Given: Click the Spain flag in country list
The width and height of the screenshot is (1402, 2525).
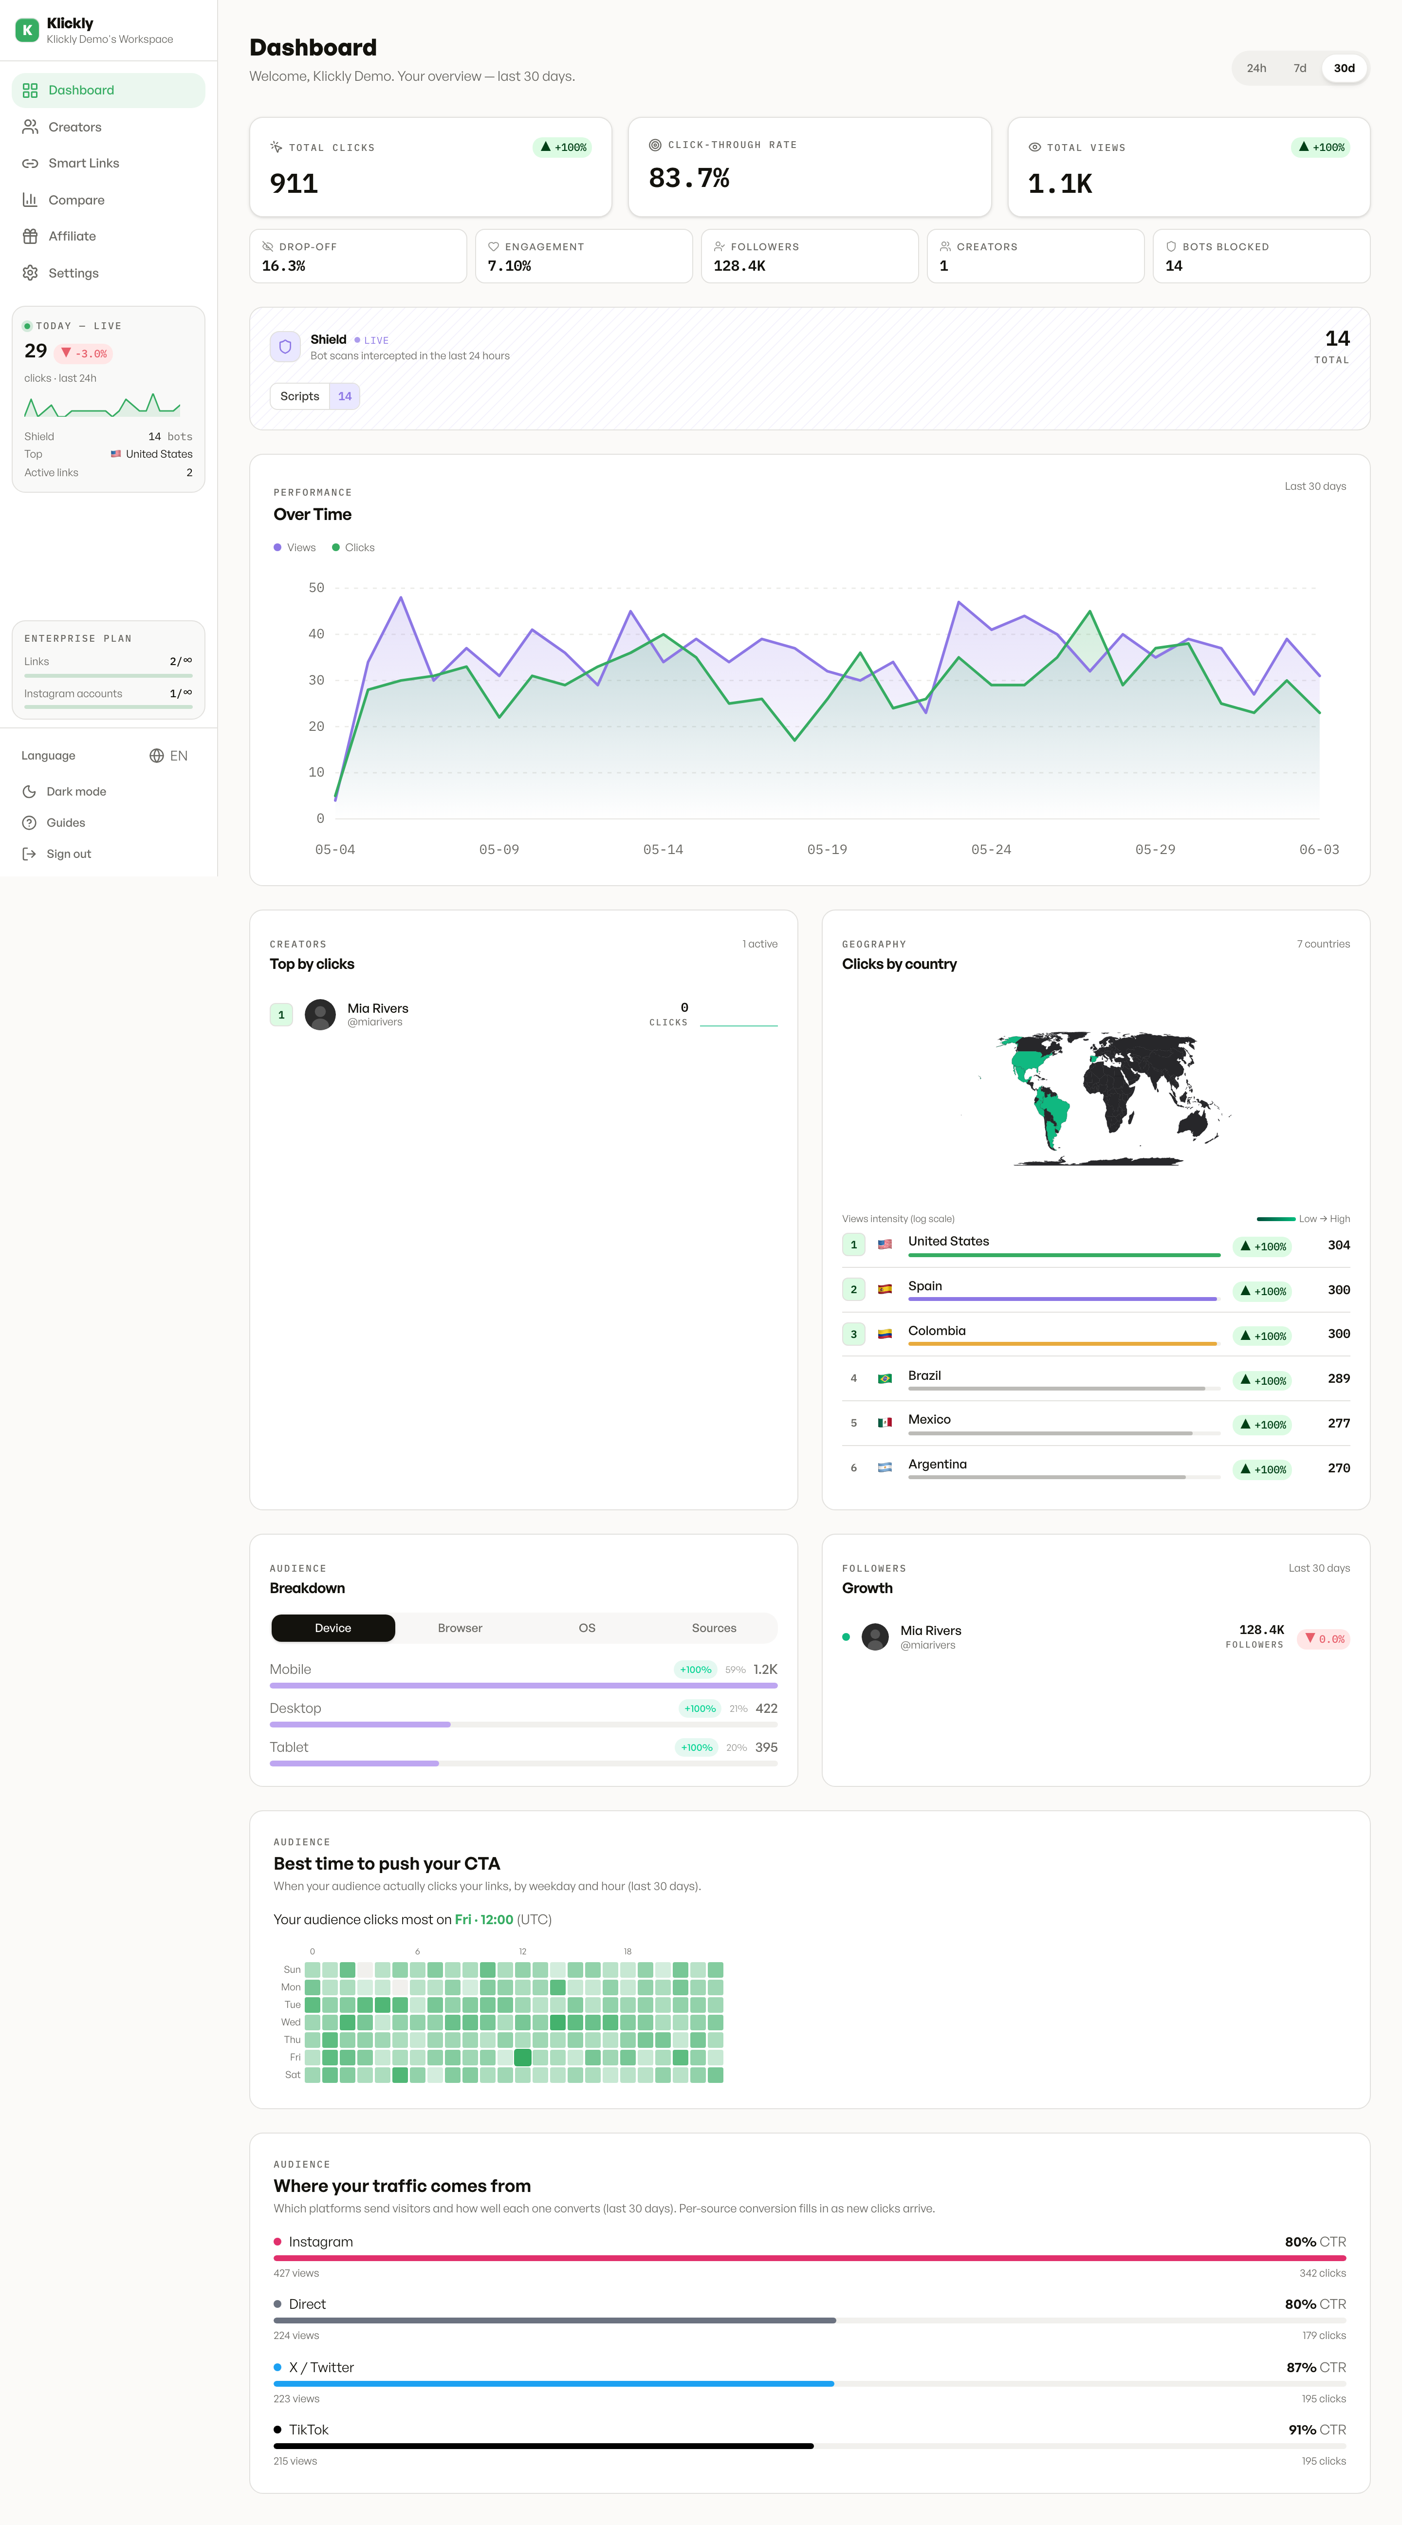Looking at the screenshot, I should click(885, 1290).
